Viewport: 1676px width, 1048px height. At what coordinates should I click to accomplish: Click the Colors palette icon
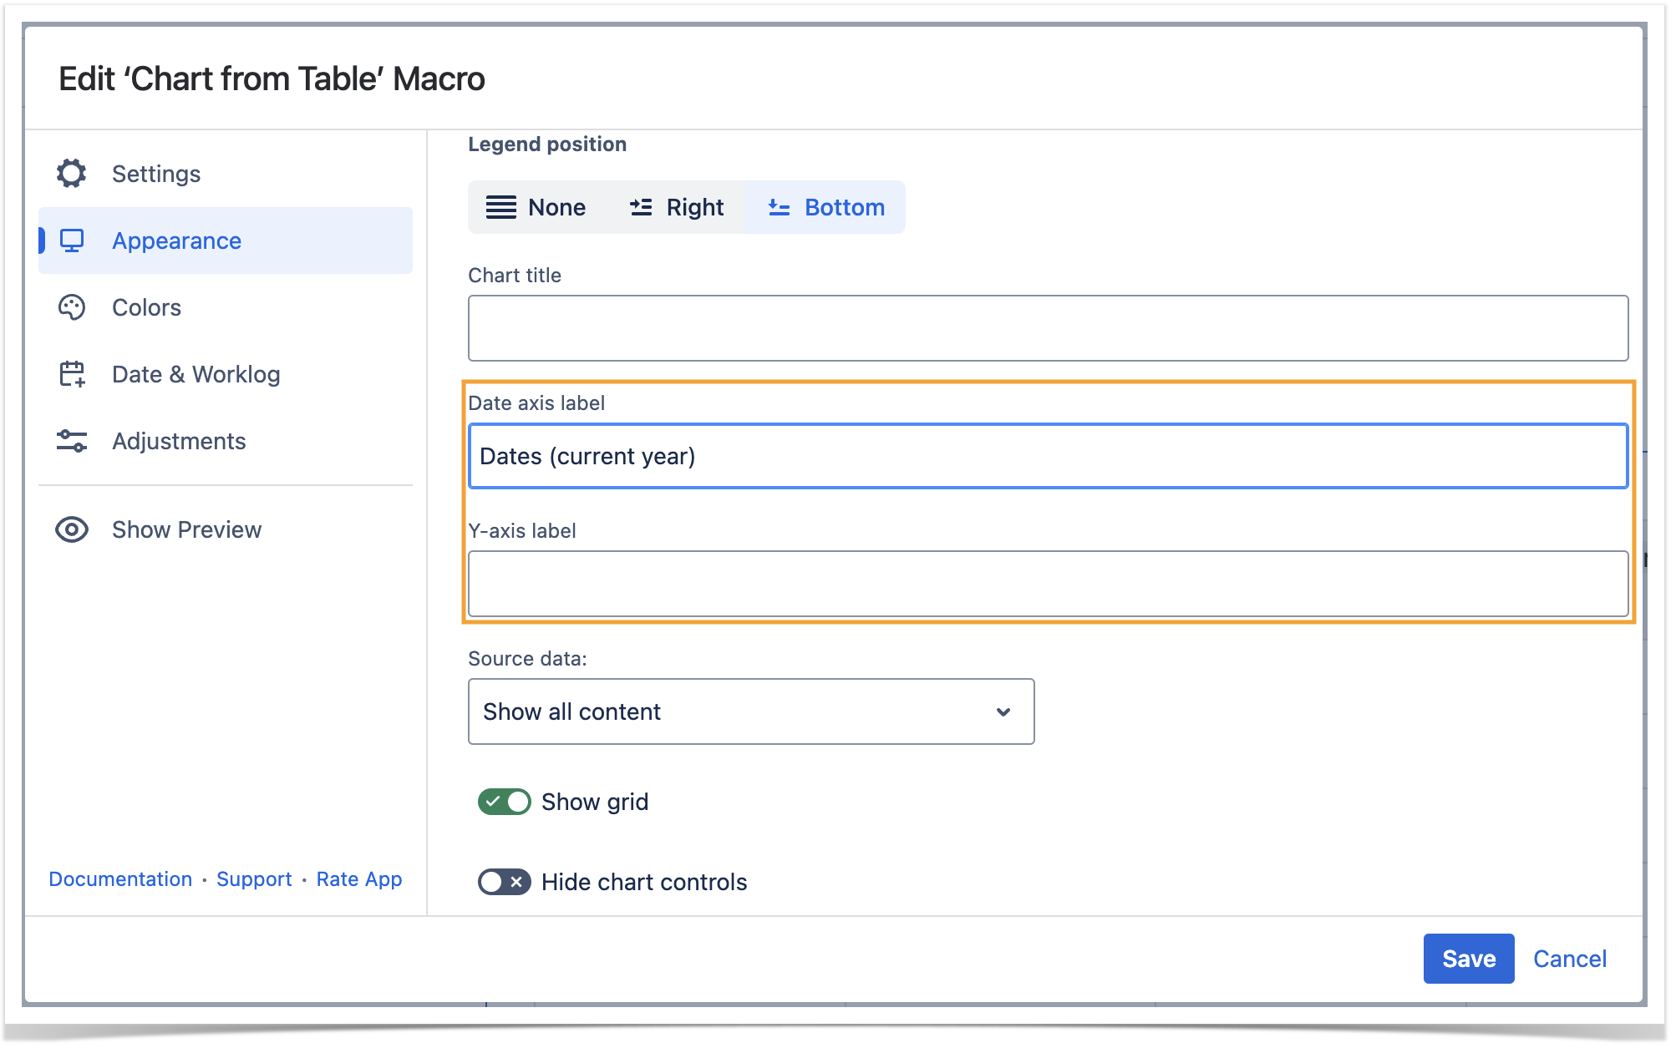tap(72, 307)
